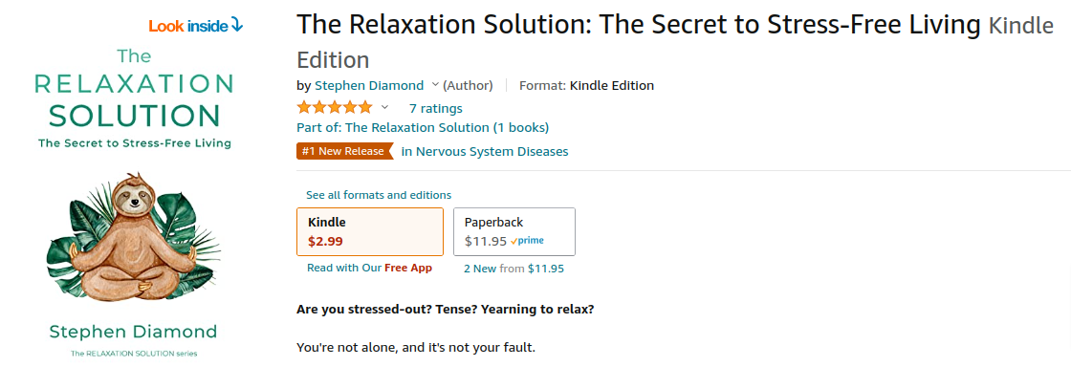Open the 7 ratings link

[436, 108]
